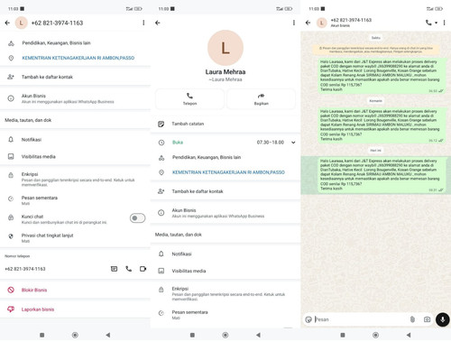The image size is (451, 342).
Task: Open Visibilitas media in left screen
Action: [x=75, y=156]
